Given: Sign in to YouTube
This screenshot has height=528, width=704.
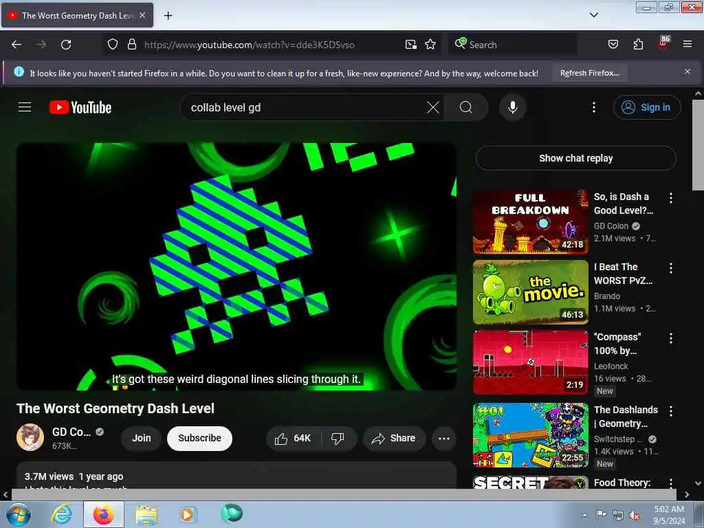Looking at the screenshot, I should click(x=646, y=107).
